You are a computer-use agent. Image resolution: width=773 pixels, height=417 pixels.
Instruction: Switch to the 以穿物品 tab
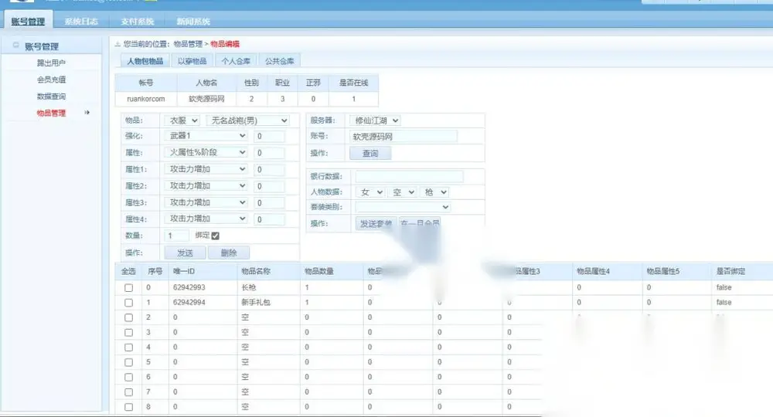192,61
